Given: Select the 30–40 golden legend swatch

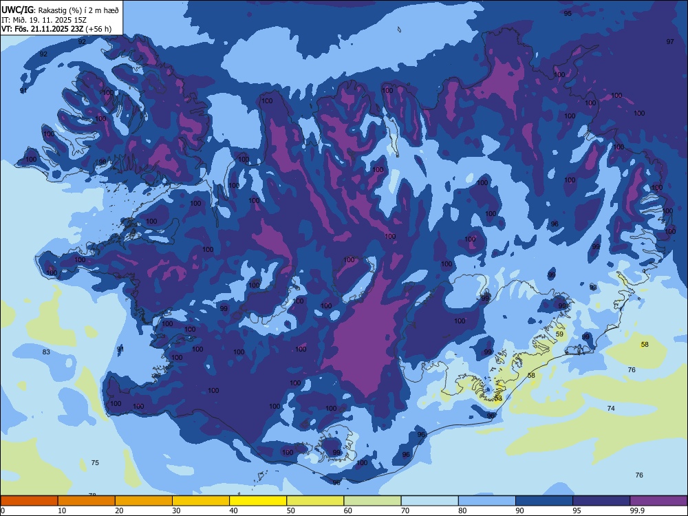Looking at the screenshot, I should (201, 501).
